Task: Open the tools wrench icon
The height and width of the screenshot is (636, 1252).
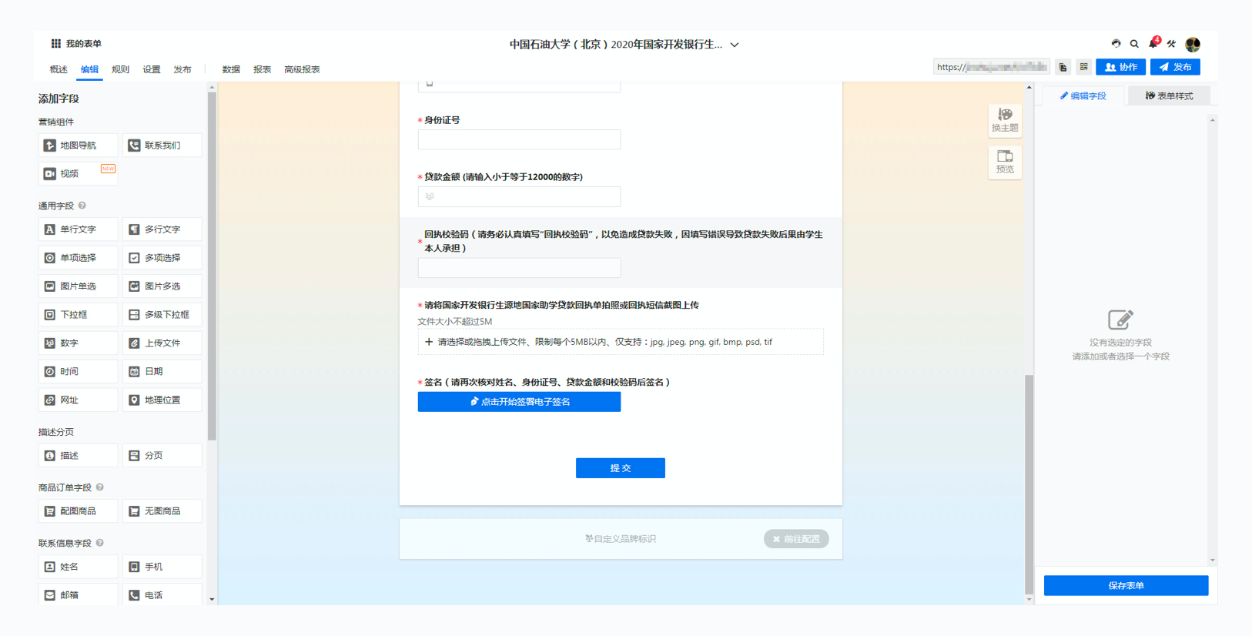Action: click(1171, 44)
